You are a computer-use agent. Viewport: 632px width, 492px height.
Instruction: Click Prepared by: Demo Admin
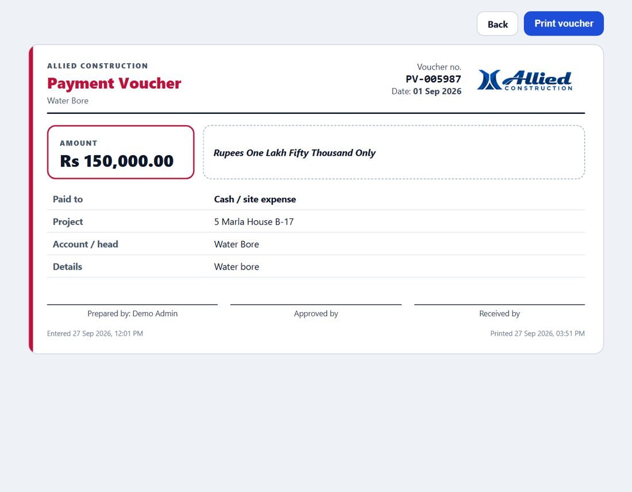pos(132,314)
